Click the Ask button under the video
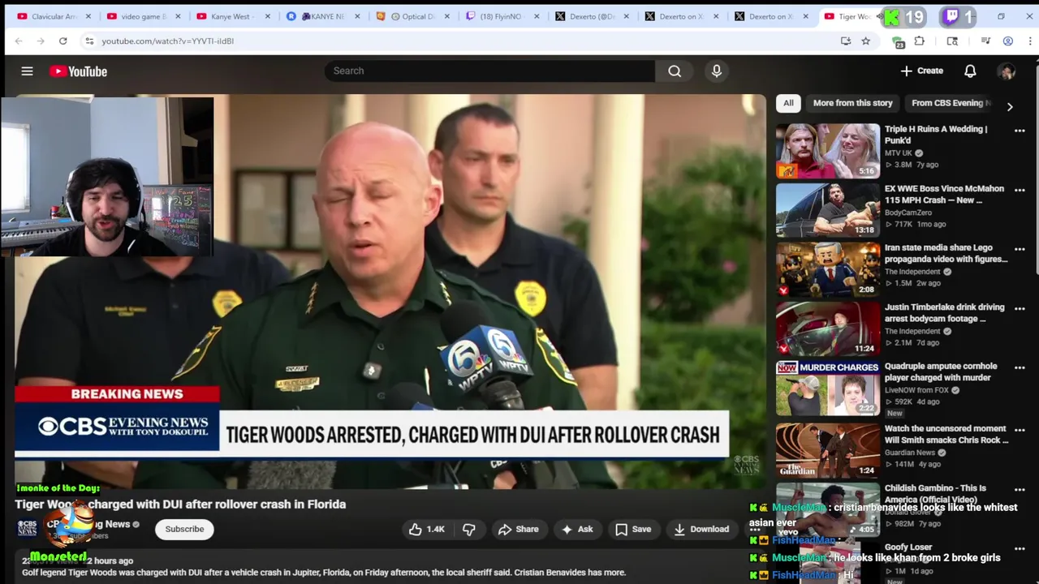The width and height of the screenshot is (1039, 584). (x=577, y=529)
